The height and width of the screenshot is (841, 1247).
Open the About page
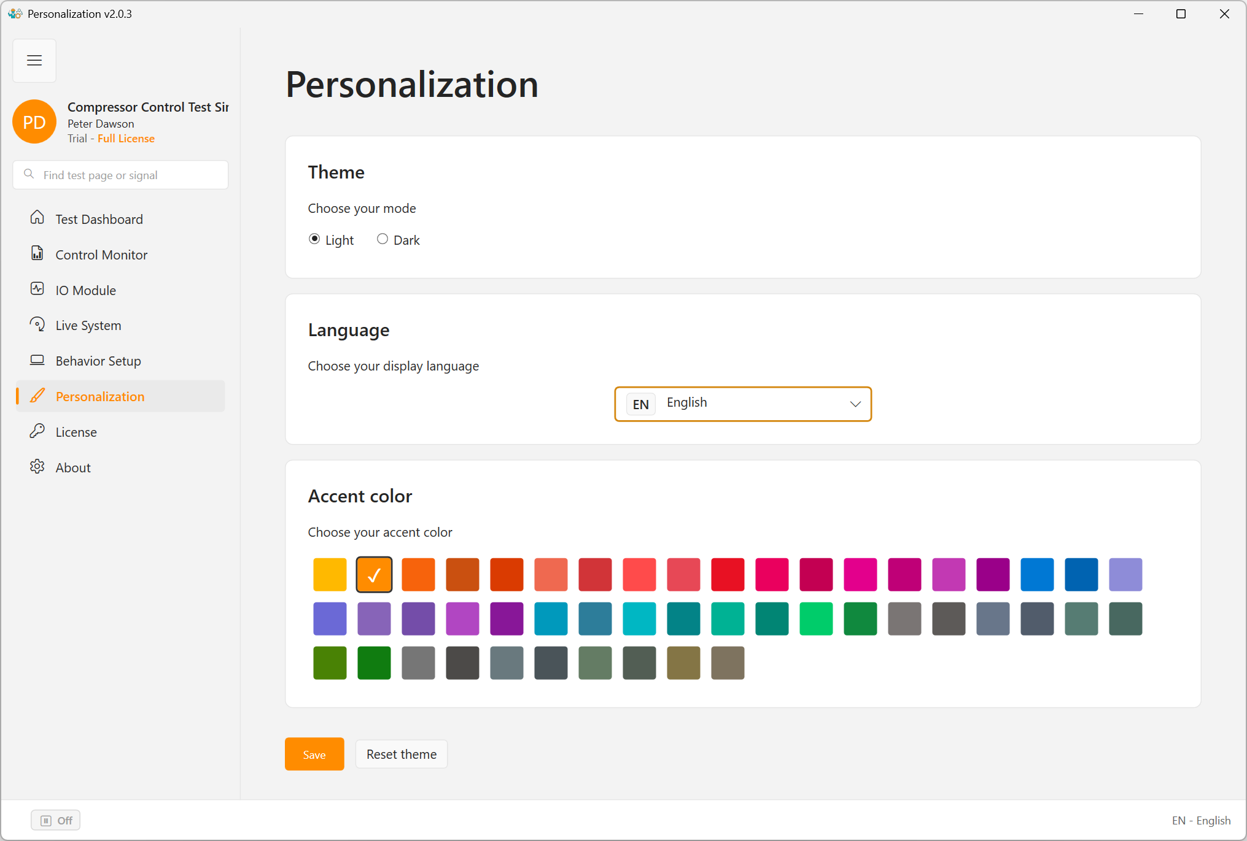(120, 467)
